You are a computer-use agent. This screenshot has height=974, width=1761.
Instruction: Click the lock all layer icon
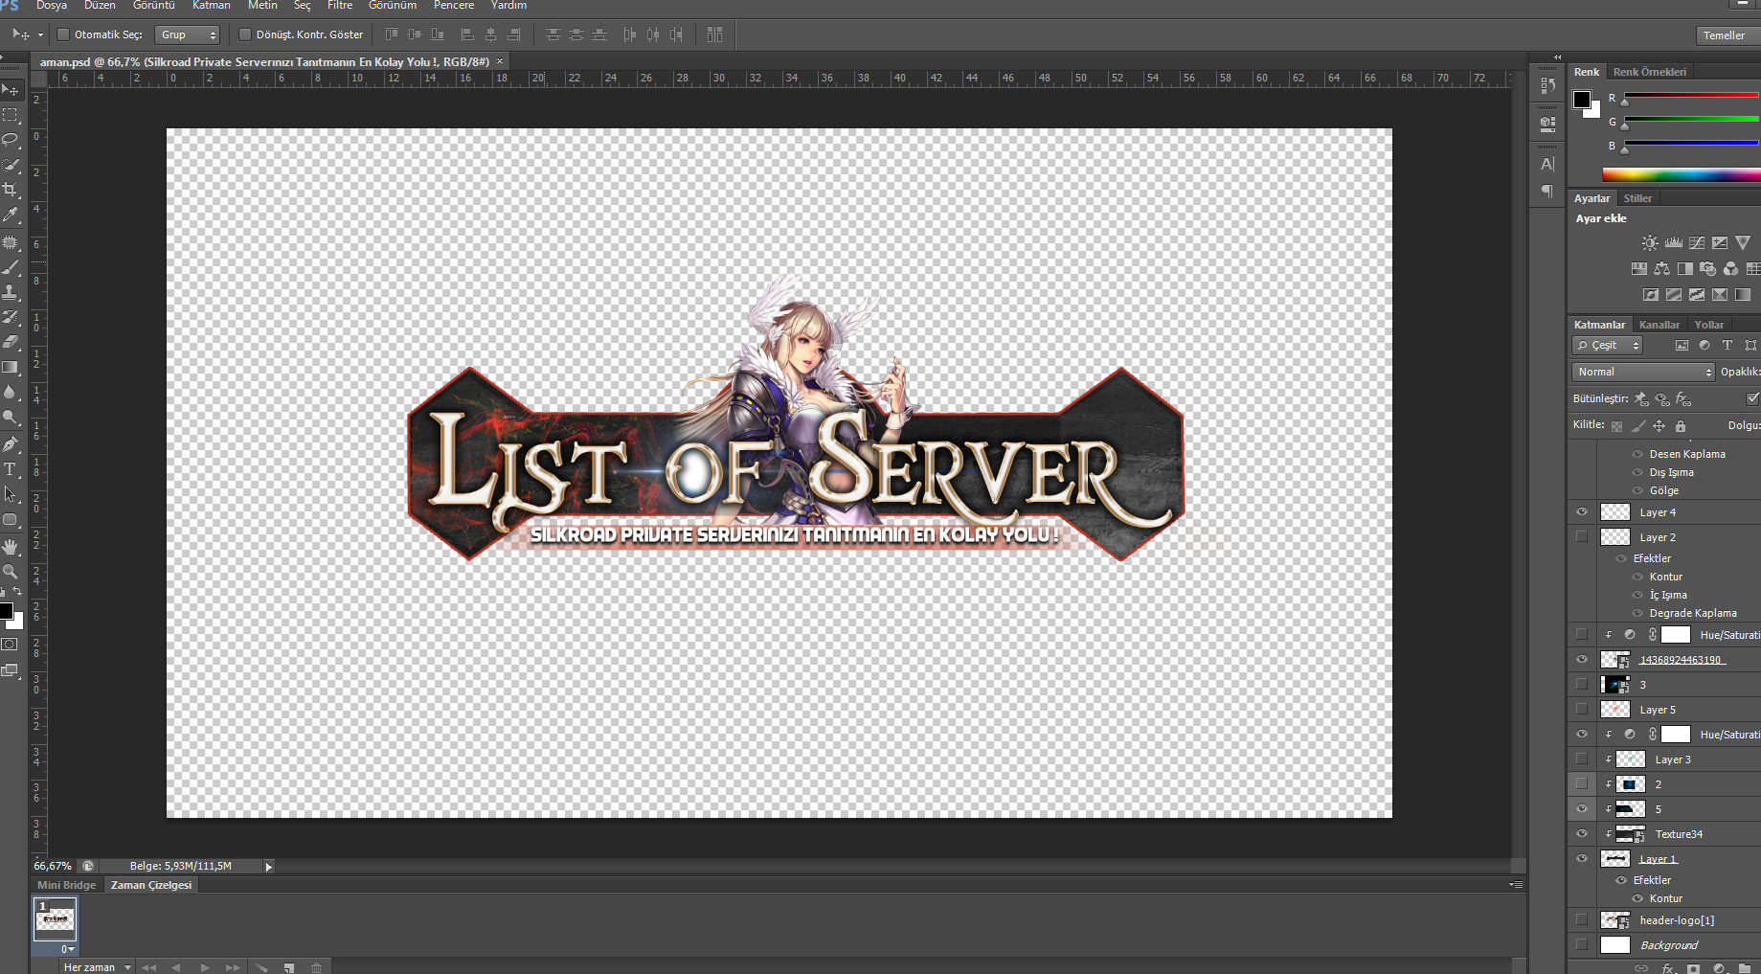coord(1681,426)
